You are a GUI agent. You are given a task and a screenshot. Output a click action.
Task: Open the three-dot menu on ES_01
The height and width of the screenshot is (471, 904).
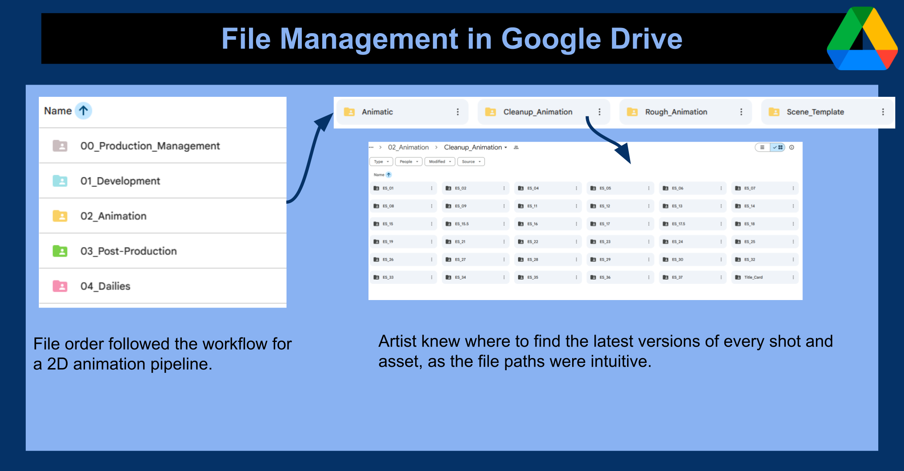(x=432, y=188)
